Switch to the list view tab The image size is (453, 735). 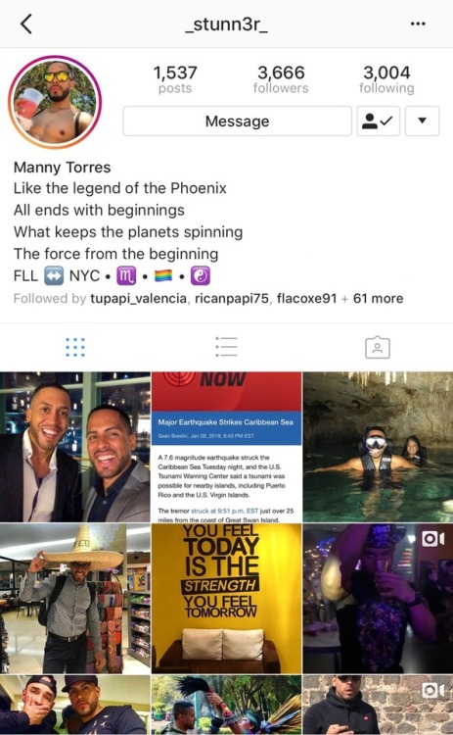[227, 347]
